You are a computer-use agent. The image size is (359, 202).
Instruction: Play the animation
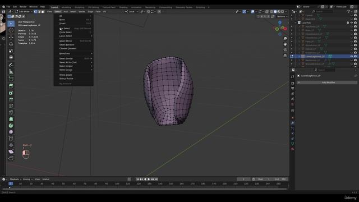pyautogui.click(x=149, y=179)
